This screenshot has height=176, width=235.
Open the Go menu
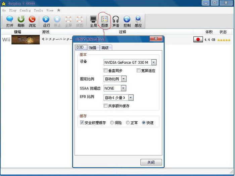click(x=4, y=10)
